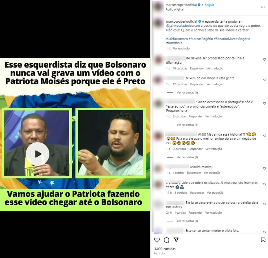Expand replies under 'Deixem de dar Ibope' comment
268x258 pixels.
(x=187, y=93)
